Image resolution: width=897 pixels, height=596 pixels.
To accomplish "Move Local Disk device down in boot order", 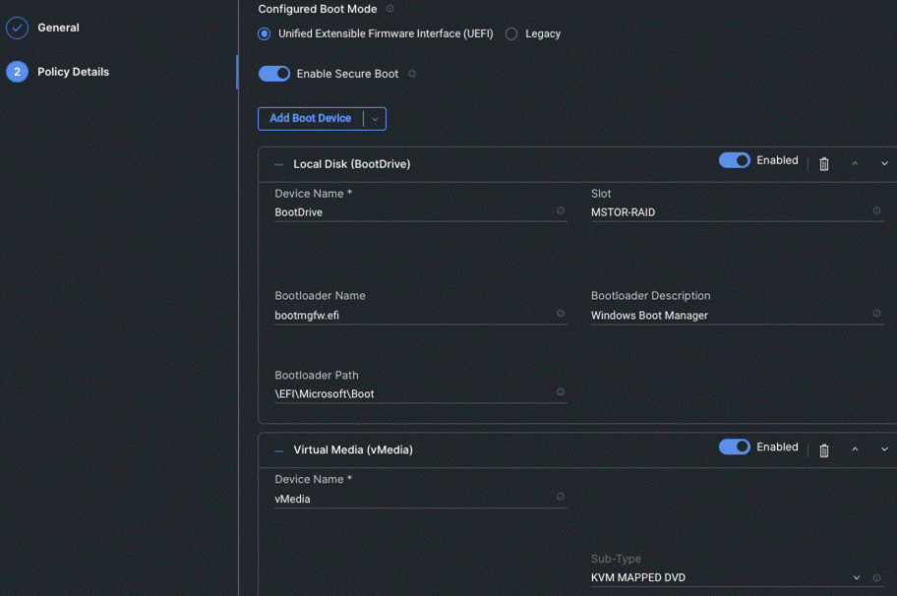I will pos(883,163).
